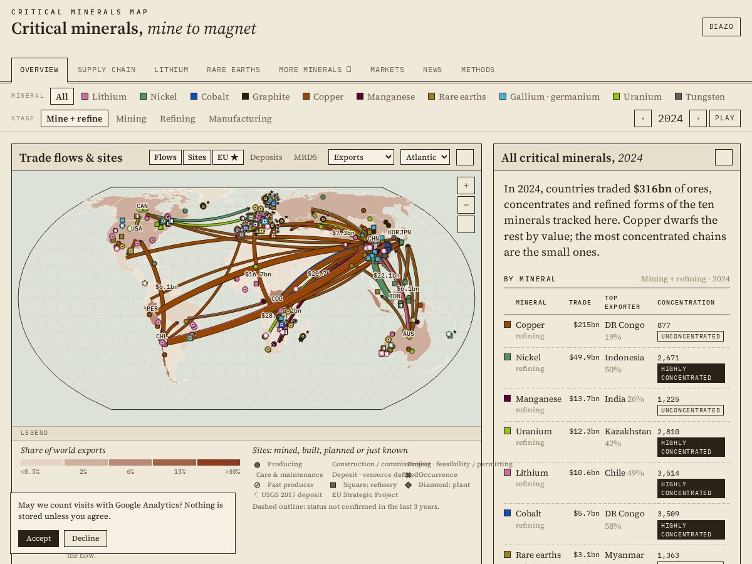The image size is (752, 564).
Task: Enable the Deposits layer
Action: click(266, 157)
